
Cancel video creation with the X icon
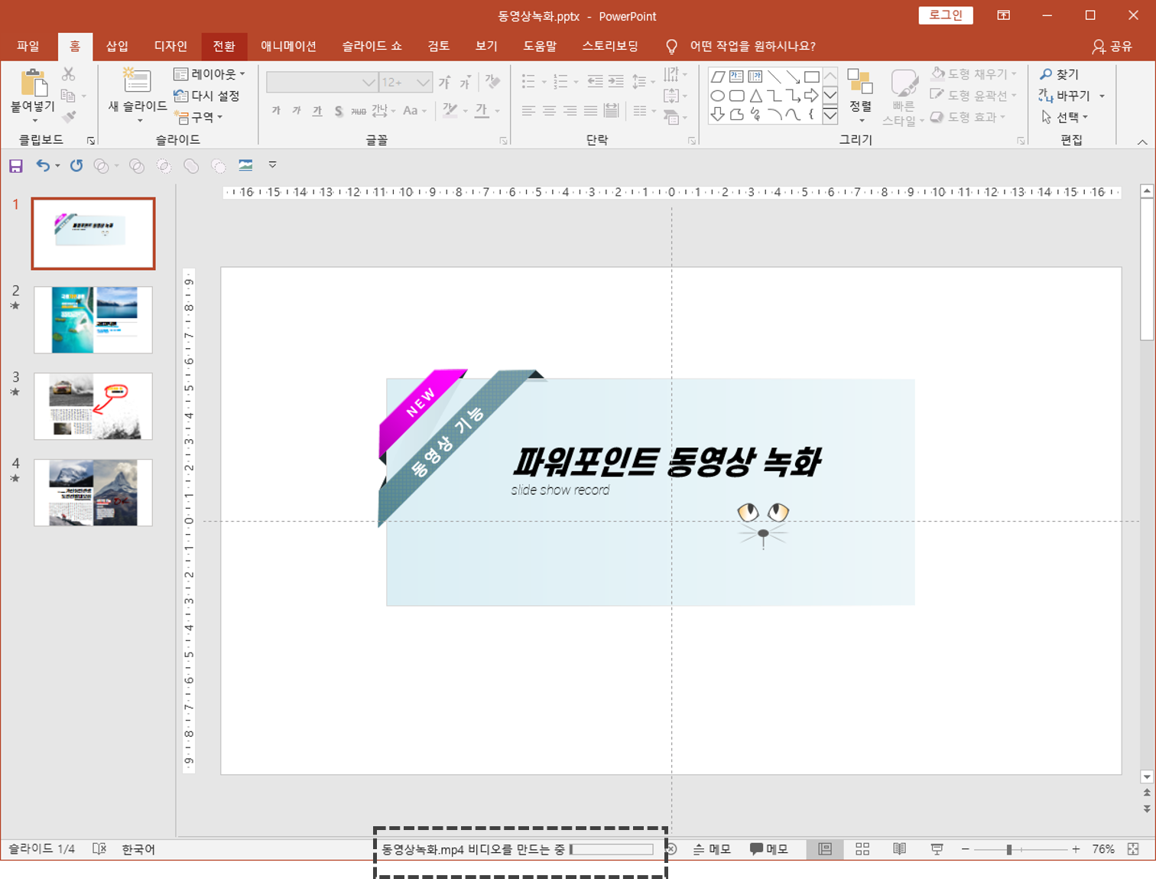tap(671, 849)
